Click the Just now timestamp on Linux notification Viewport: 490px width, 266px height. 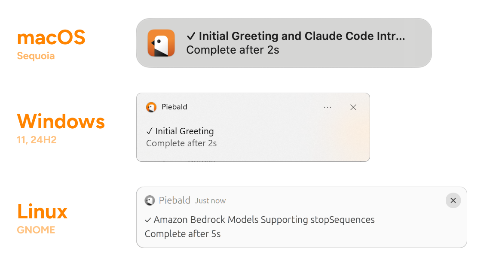click(x=210, y=200)
